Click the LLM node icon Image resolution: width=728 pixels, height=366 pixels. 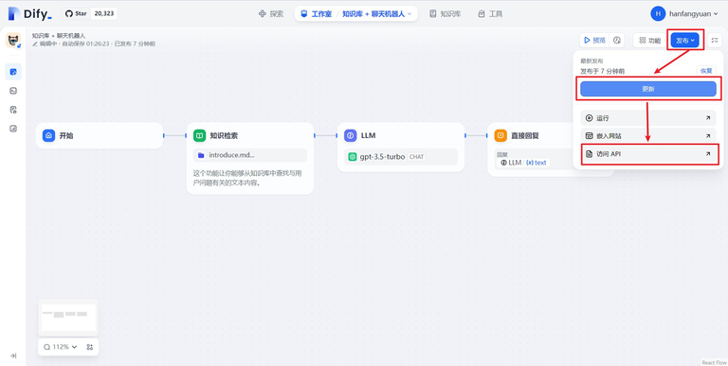[x=350, y=136]
